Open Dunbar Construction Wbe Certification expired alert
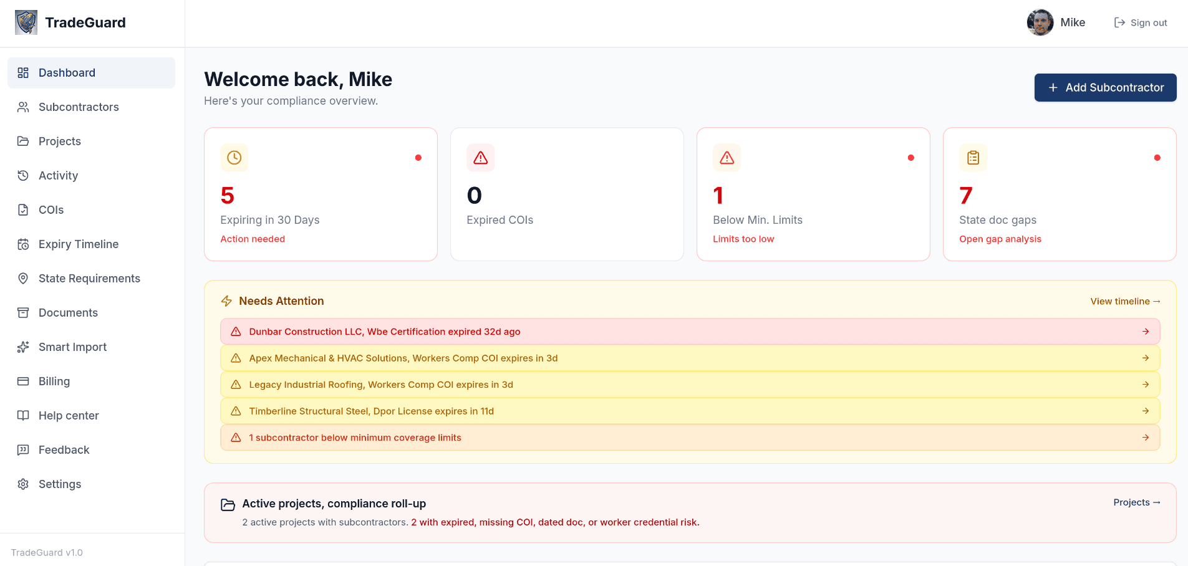Image resolution: width=1188 pixels, height=566 pixels. tap(690, 332)
